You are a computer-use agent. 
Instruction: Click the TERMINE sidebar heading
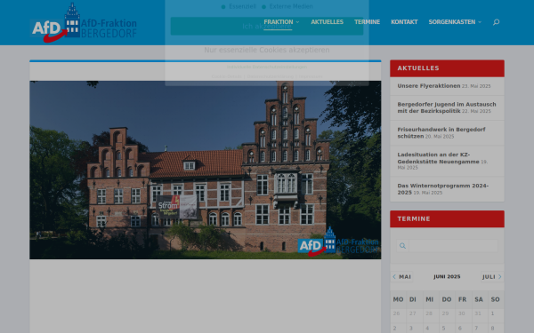(x=414, y=218)
